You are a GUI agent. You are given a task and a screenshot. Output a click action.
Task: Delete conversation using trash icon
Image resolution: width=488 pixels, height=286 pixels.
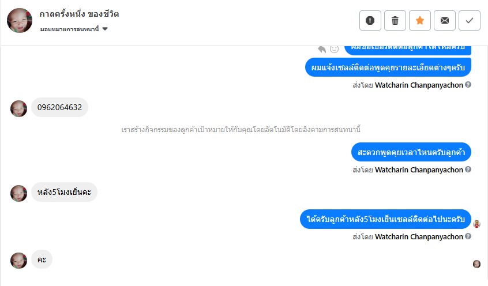[395, 21]
